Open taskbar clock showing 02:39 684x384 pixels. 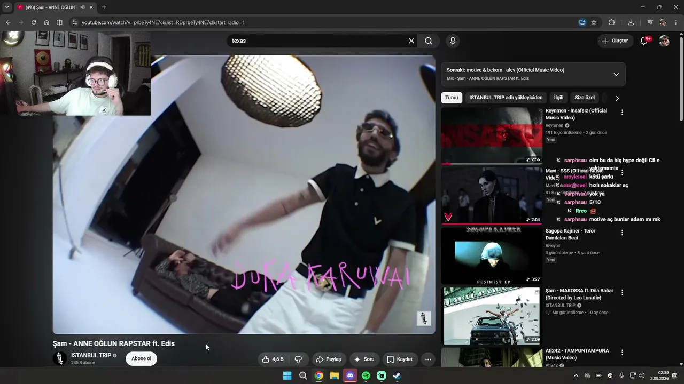pos(659,375)
